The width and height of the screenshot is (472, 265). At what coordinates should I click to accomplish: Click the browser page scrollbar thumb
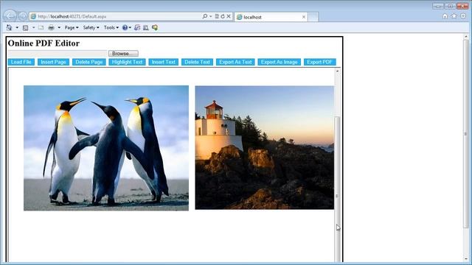tap(466, 134)
